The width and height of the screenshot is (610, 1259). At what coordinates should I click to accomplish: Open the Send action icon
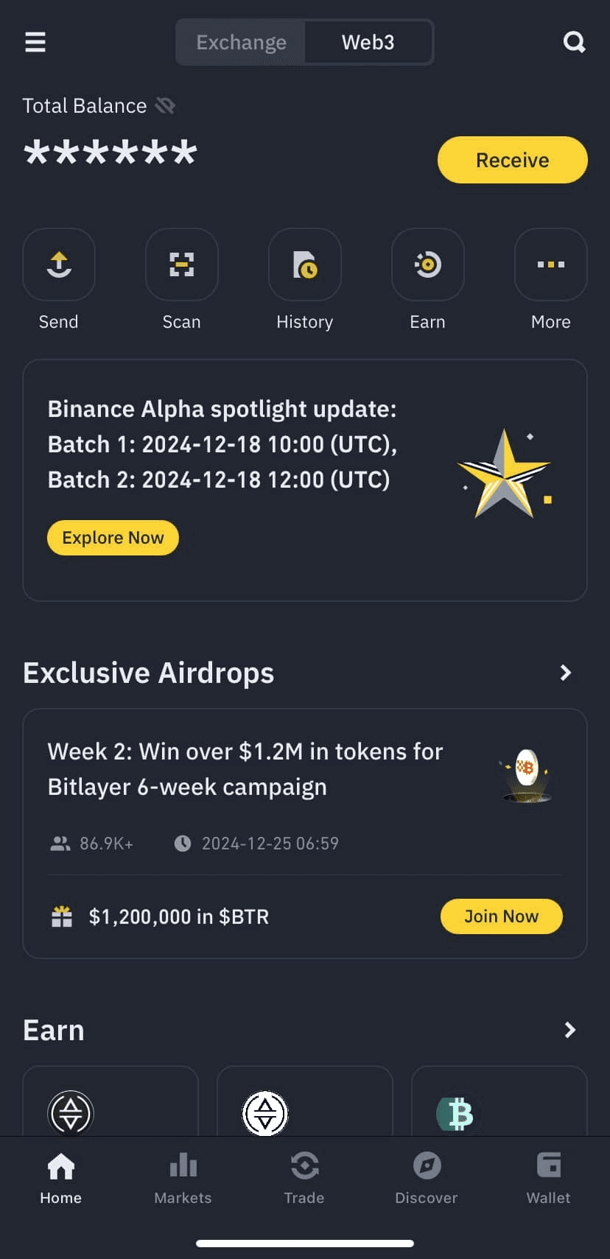59,264
